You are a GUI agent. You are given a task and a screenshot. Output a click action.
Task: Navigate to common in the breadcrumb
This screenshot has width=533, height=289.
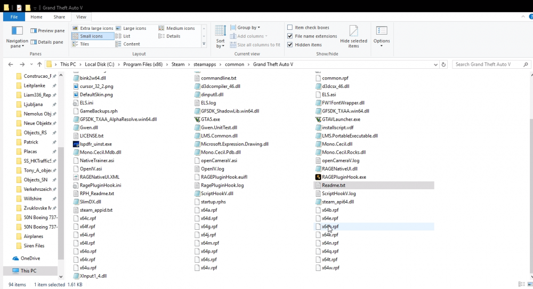click(x=235, y=65)
